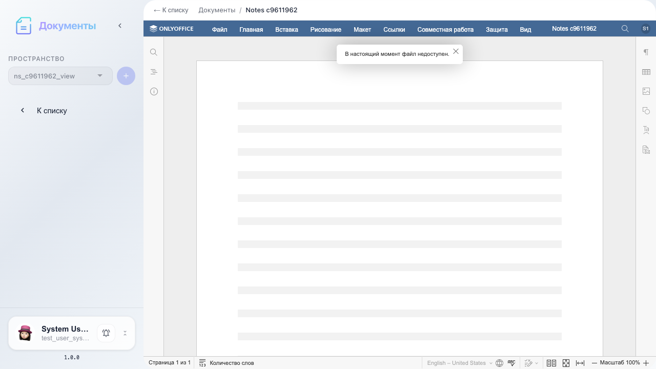Zoom out with the minus button
Viewport: 656px width, 369px height.
tap(594, 363)
